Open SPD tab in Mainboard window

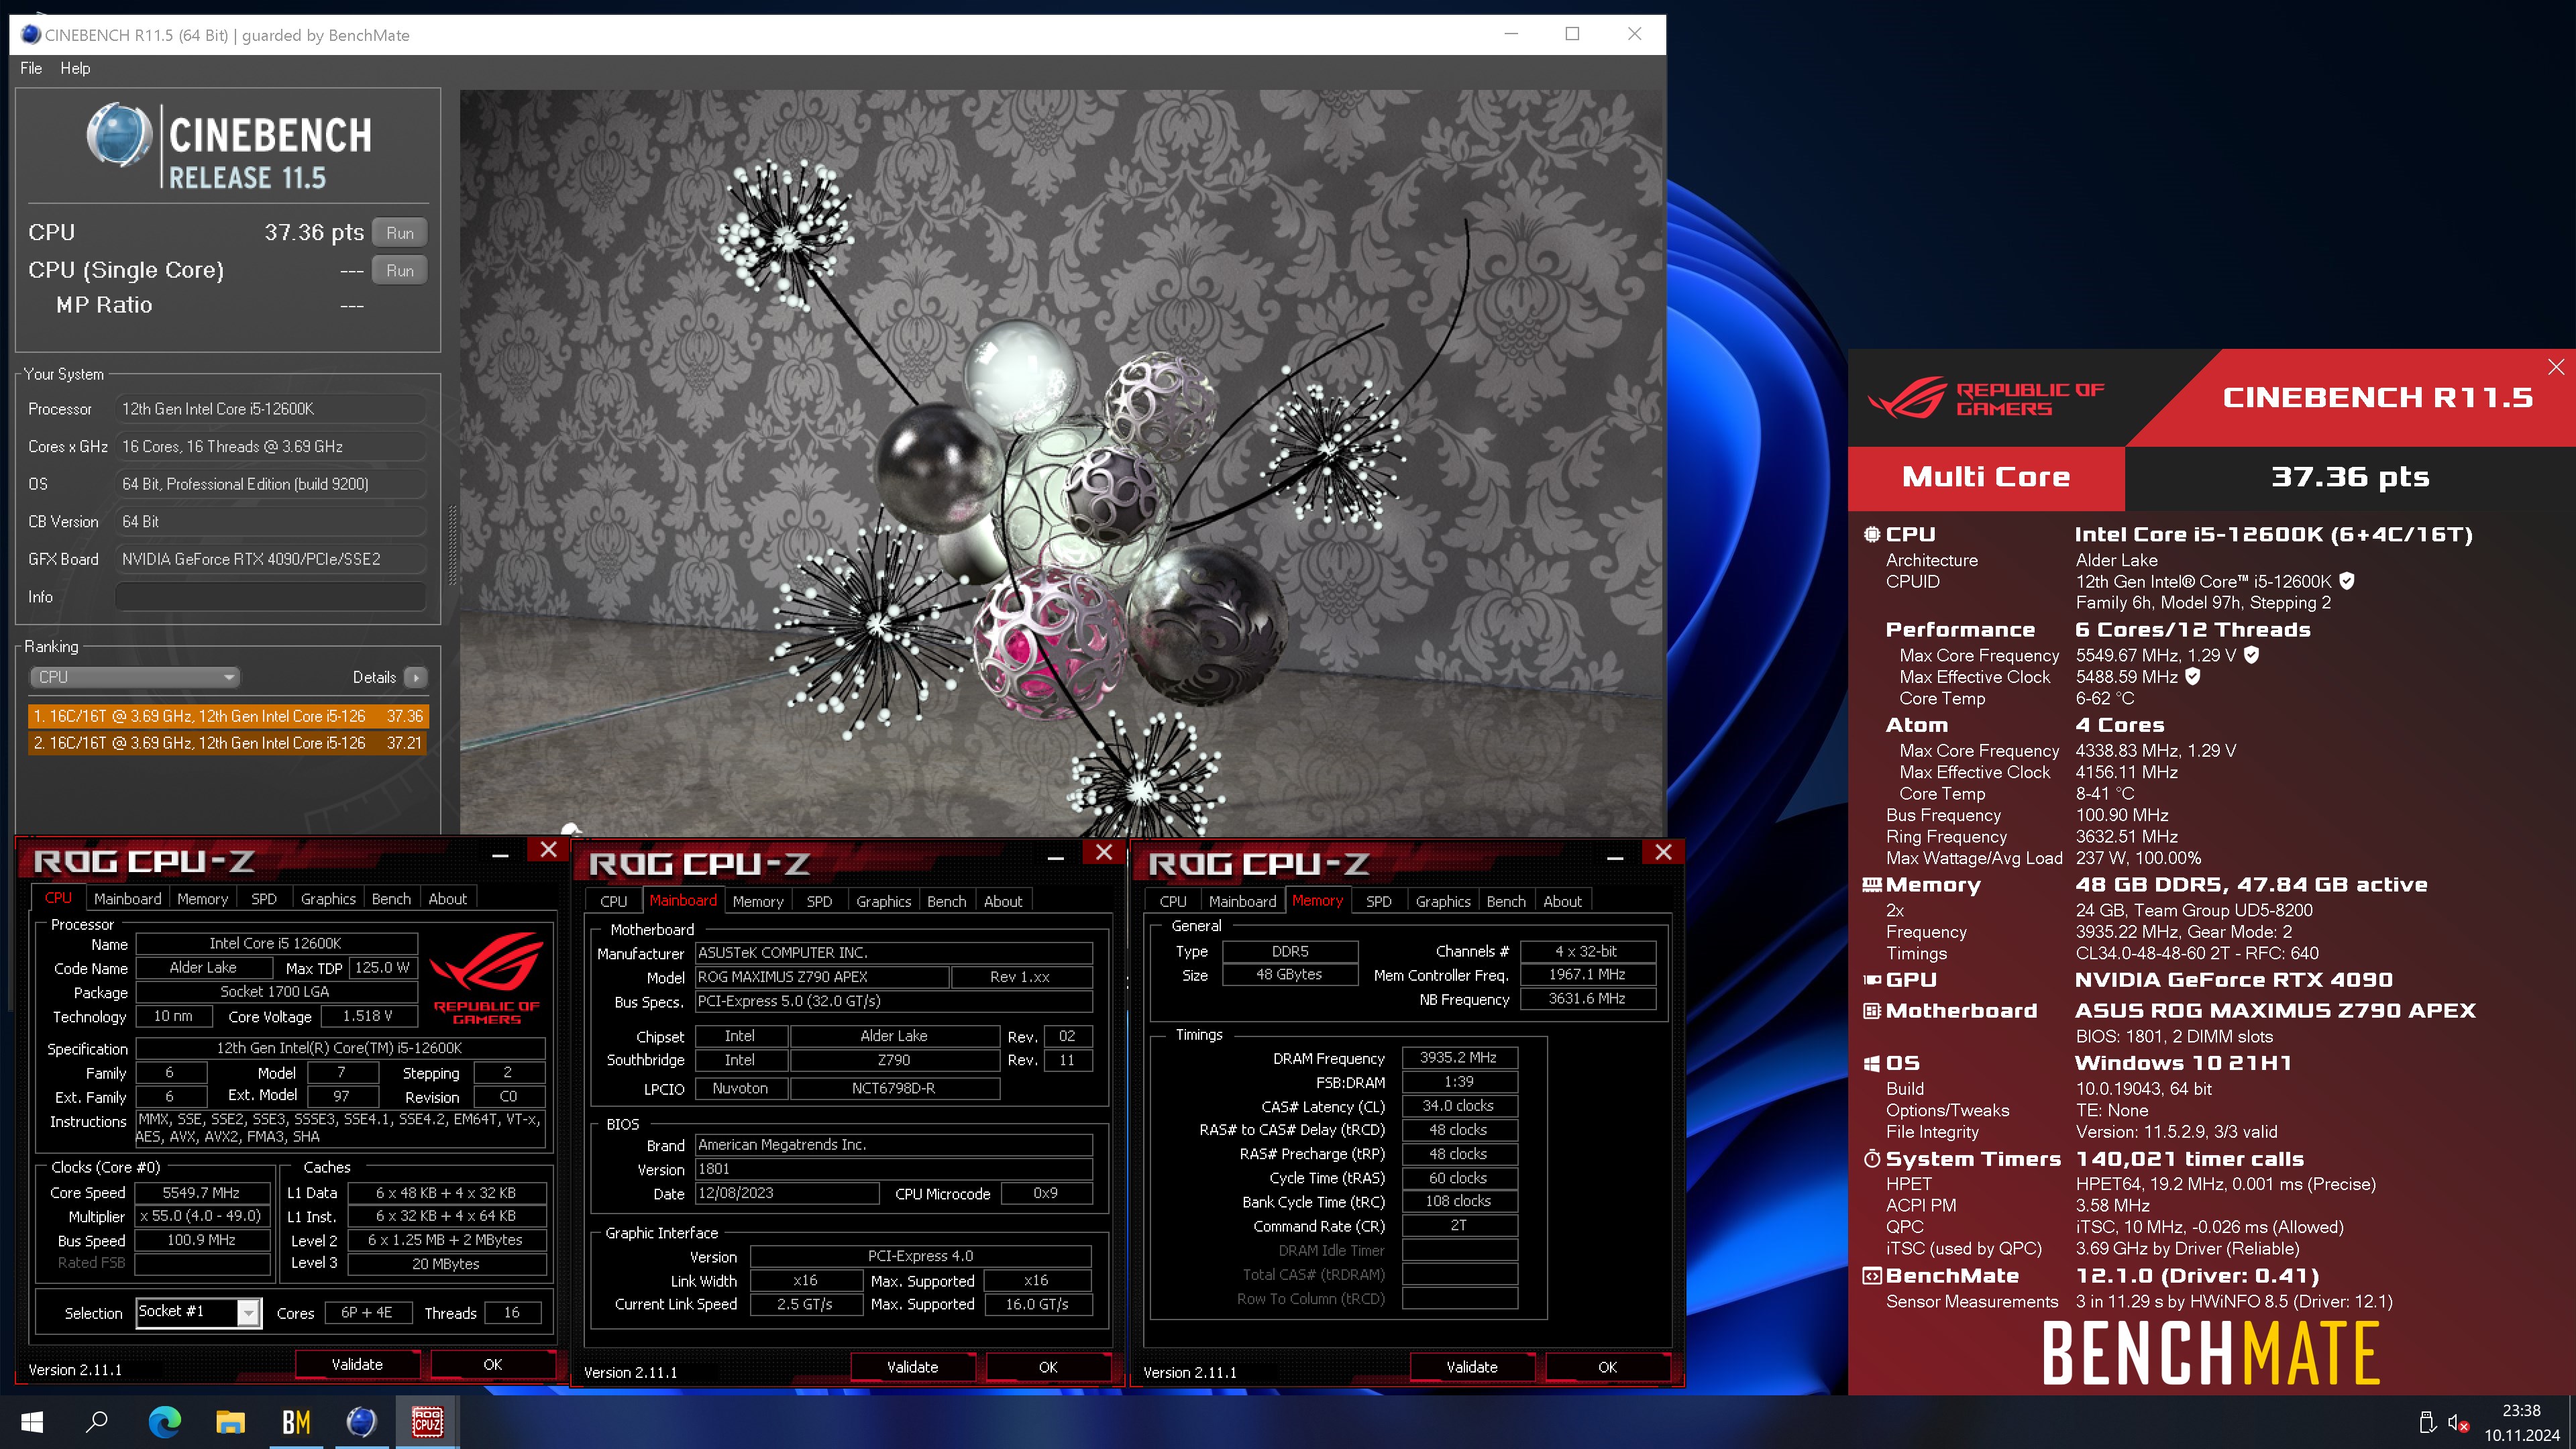click(x=819, y=901)
